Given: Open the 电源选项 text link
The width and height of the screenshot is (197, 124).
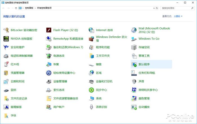Looking at the screenshot, I should coord(59,56).
